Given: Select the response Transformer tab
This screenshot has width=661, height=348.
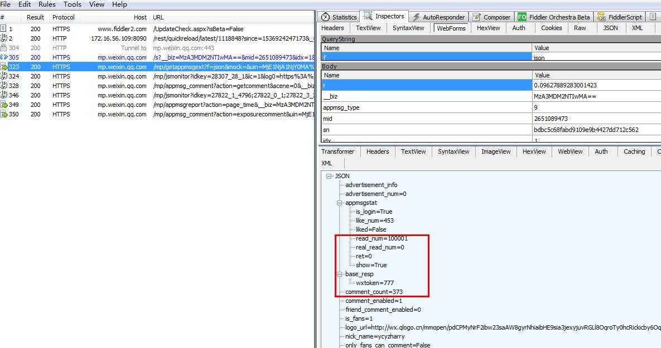Looking at the screenshot, I should click(337, 151).
